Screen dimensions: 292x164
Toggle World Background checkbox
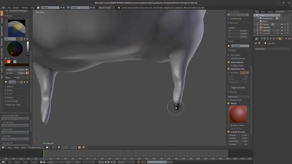tap(229, 59)
